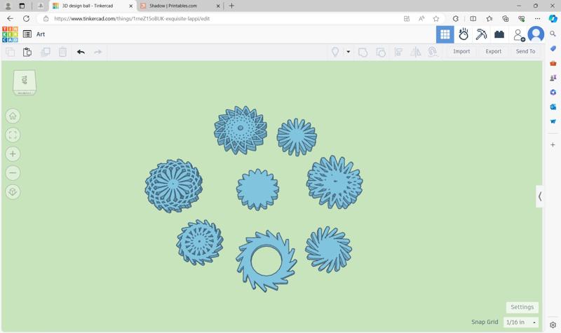Expand the collapsed shapes panel chevron
This screenshot has height=333, width=561.
point(539,196)
